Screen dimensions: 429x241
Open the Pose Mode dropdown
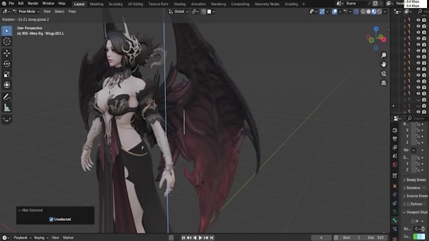click(26, 11)
